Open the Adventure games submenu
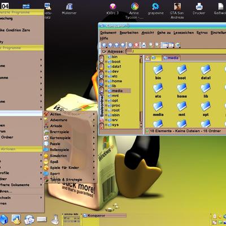Image resolution: width=226 pixels, height=226 pixels. (x=69, y=120)
